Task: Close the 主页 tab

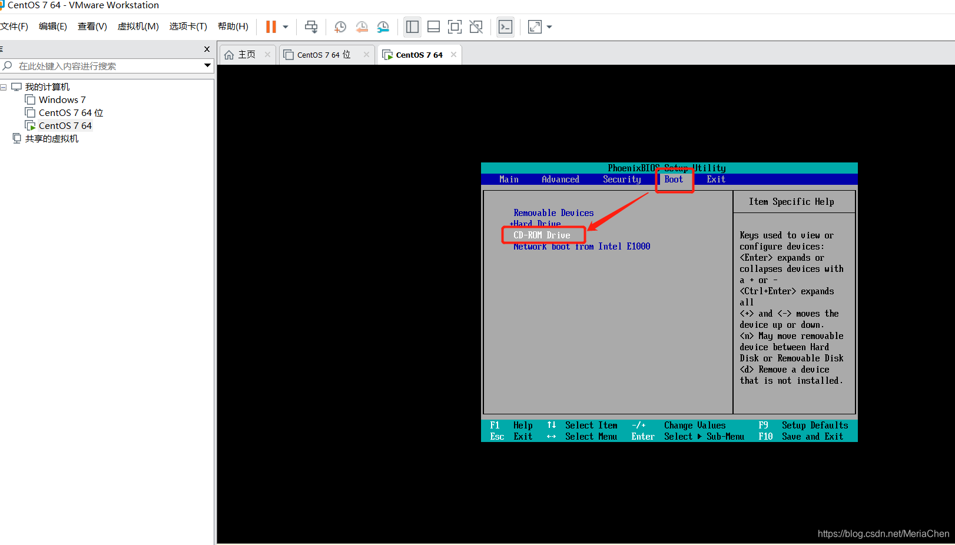Action: point(267,55)
